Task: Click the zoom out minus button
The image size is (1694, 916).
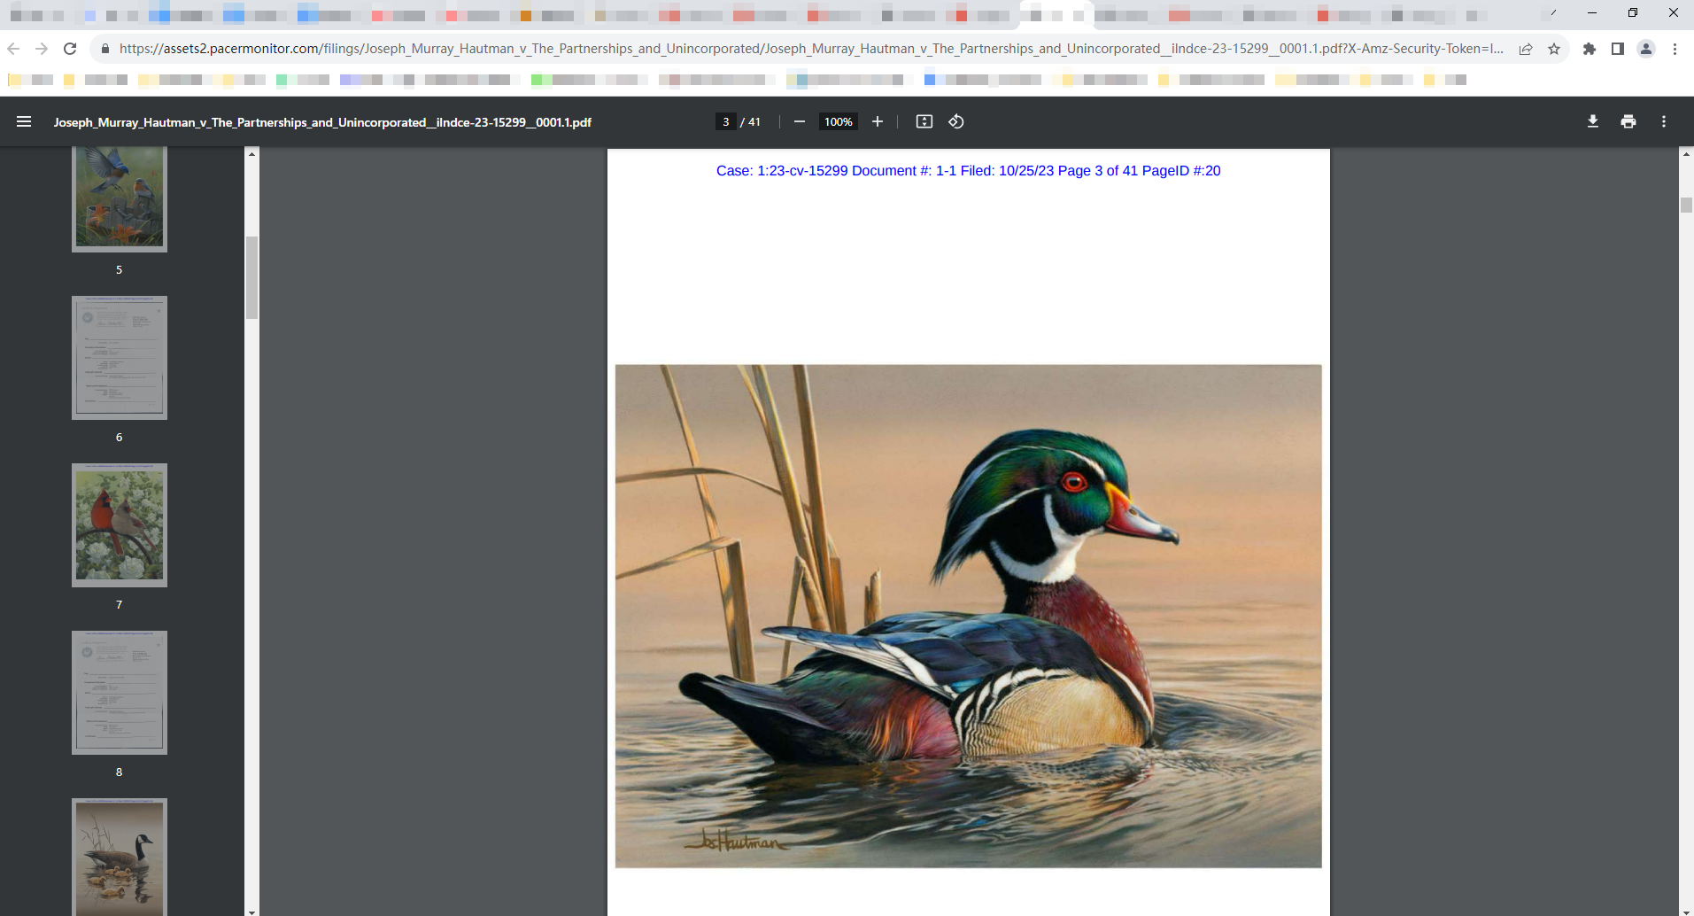Action: 800,122
